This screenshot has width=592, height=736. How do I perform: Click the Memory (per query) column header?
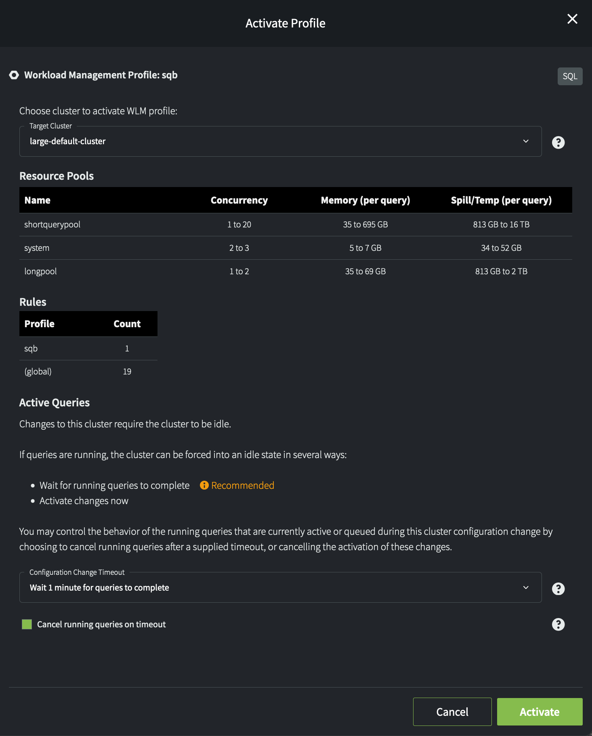pos(365,200)
